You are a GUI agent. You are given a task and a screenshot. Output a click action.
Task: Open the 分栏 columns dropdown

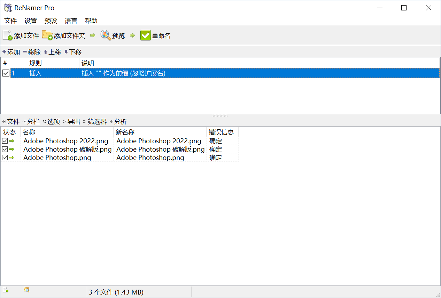pyautogui.click(x=31, y=122)
